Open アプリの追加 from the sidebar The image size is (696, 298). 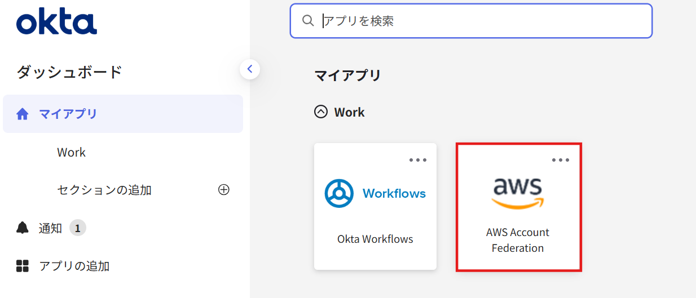74,266
